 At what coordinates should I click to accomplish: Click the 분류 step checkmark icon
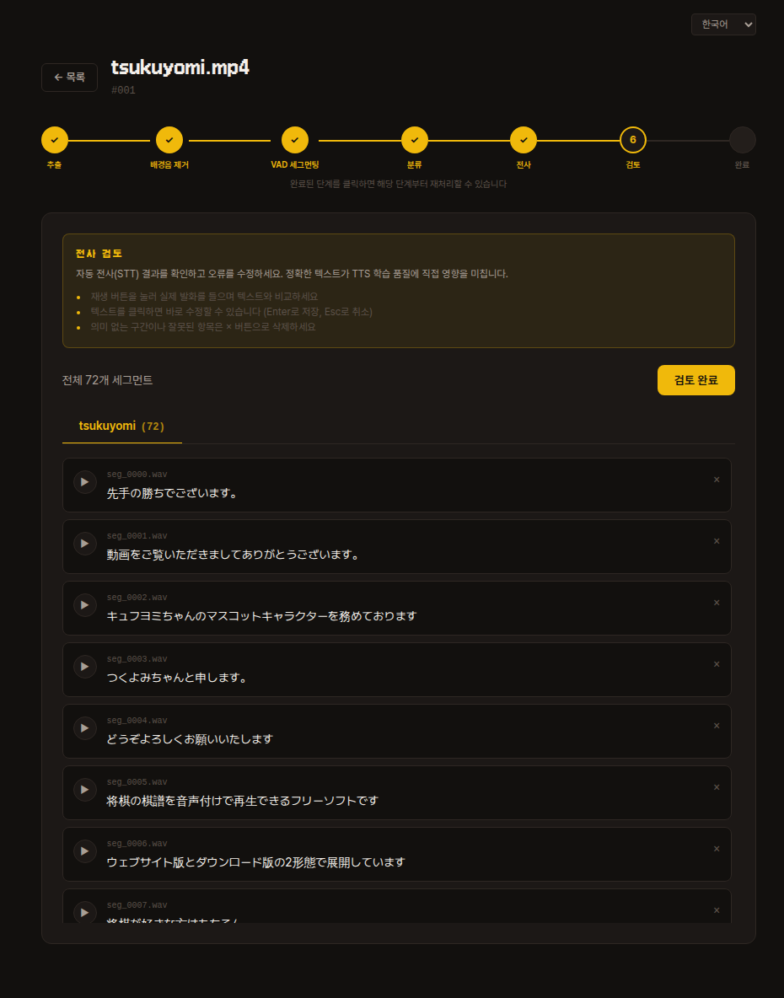(x=414, y=140)
